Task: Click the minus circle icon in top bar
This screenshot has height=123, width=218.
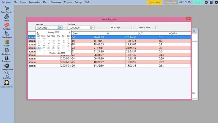Action: click(x=206, y=2)
